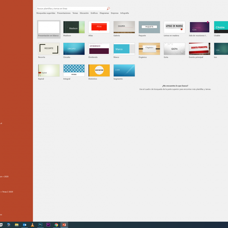228x228 pixels.
Task: Choose the Evento principal theme
Action: click(x=199, y=49)
